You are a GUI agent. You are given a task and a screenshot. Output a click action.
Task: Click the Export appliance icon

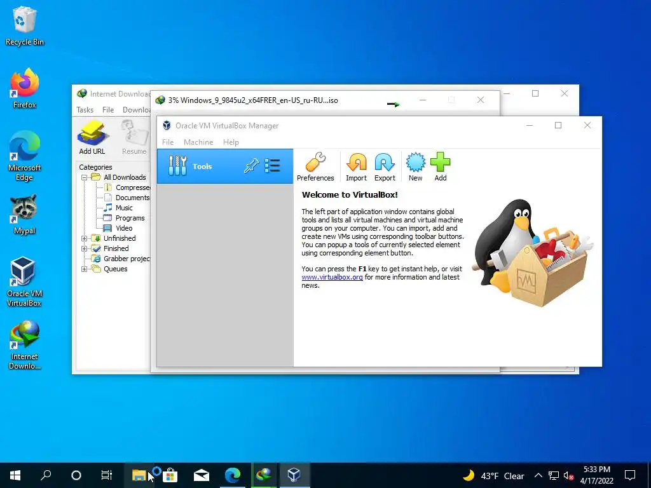coord(385,167)
